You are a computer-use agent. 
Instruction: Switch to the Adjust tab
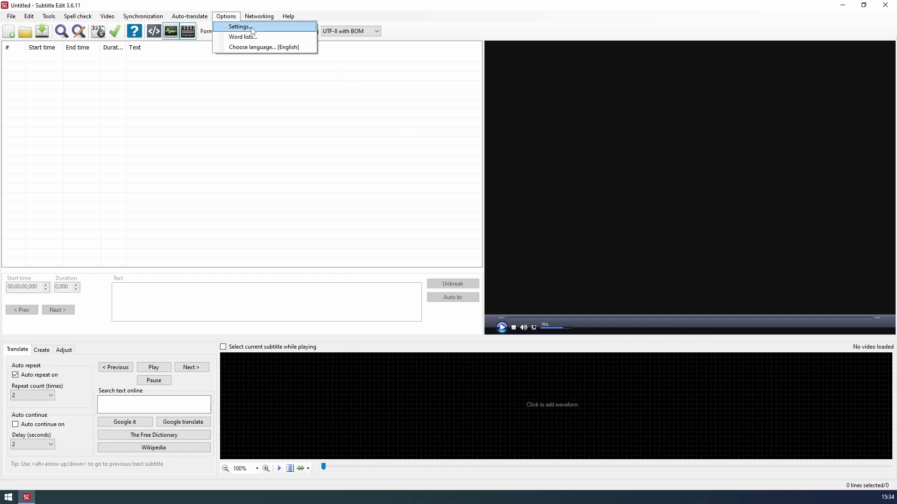click(64, 350)
